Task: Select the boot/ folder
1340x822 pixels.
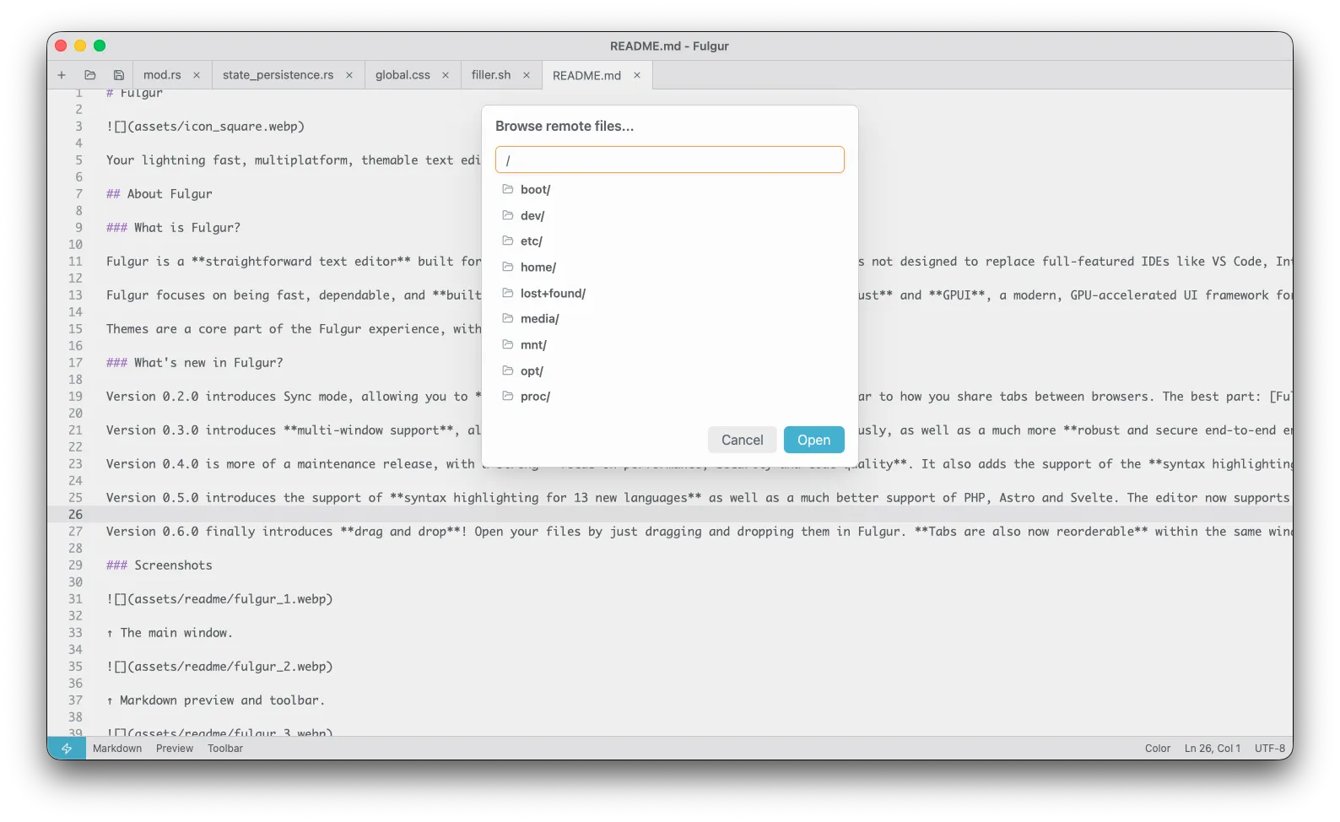Action: 670,190
